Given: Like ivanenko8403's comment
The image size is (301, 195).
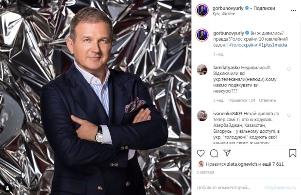Looking at the screenshot, I should point(289,115).
